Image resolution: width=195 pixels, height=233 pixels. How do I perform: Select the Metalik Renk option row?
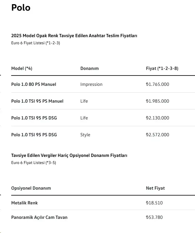pos(103,203)
